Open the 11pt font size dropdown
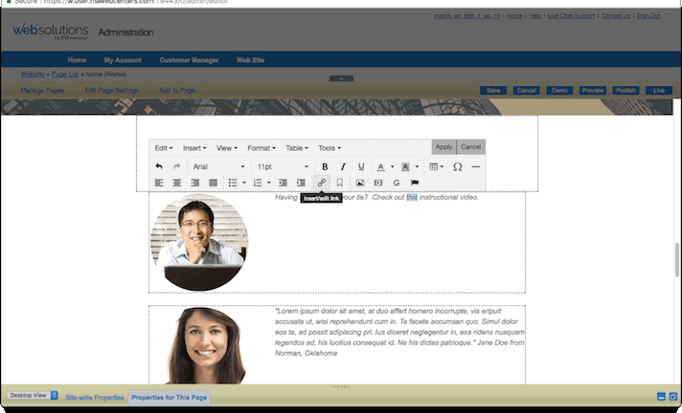This screenshot has width=682, height=413. pyautogui.click(x=283, y=166)
